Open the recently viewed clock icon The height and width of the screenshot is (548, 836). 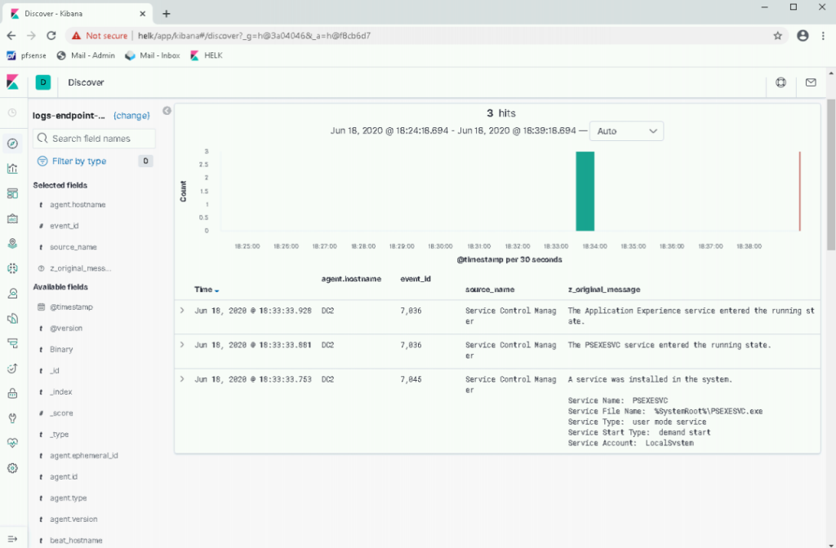[x=12, y=113]
